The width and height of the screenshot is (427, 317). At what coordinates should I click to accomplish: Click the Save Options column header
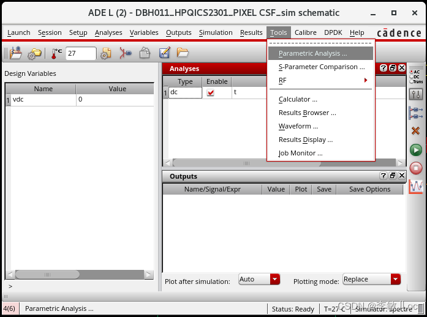coord(369,189)
